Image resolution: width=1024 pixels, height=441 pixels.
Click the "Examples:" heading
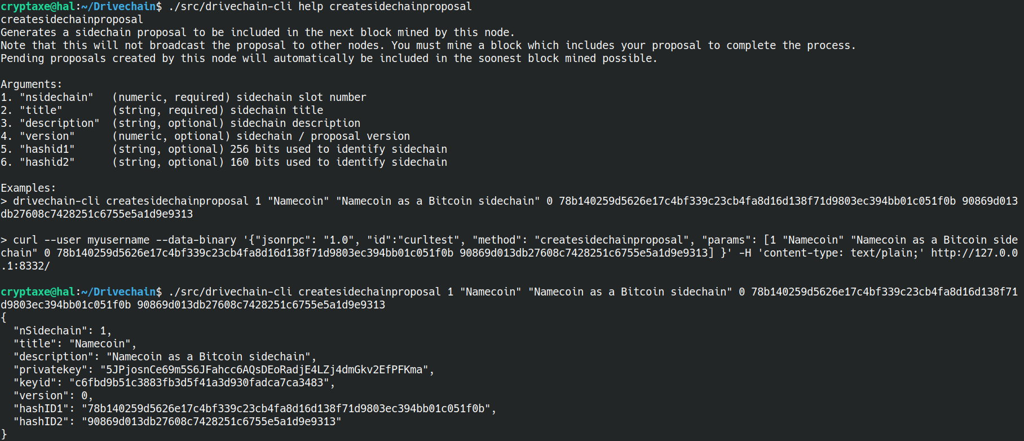click(28, 188)
